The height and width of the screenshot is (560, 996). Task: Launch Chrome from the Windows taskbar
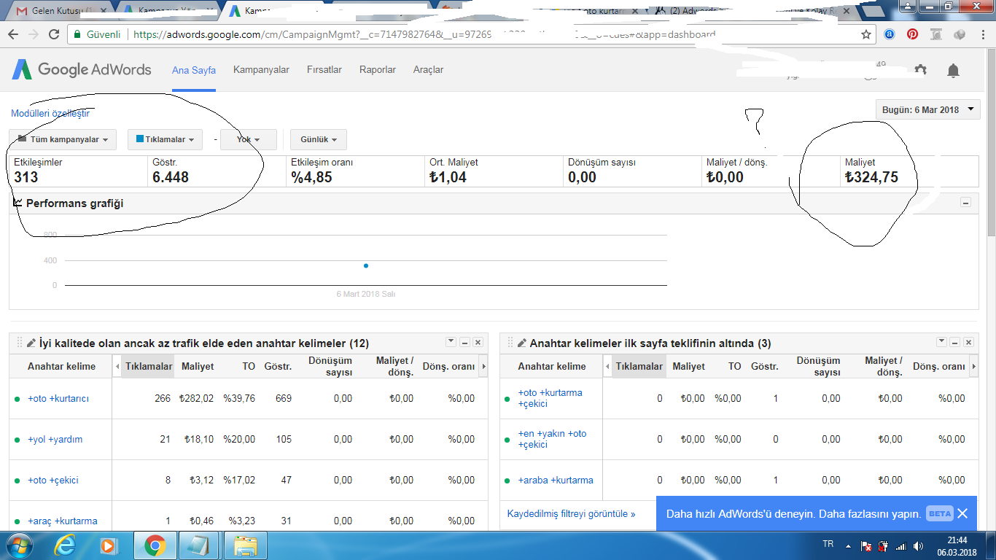point(155,545)
